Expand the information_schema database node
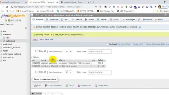Image resolution: width=169 pixels, height=95 pixels. pos(1,47)
